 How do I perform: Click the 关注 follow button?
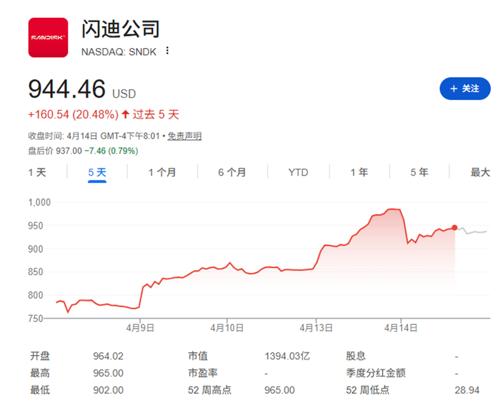465,88
